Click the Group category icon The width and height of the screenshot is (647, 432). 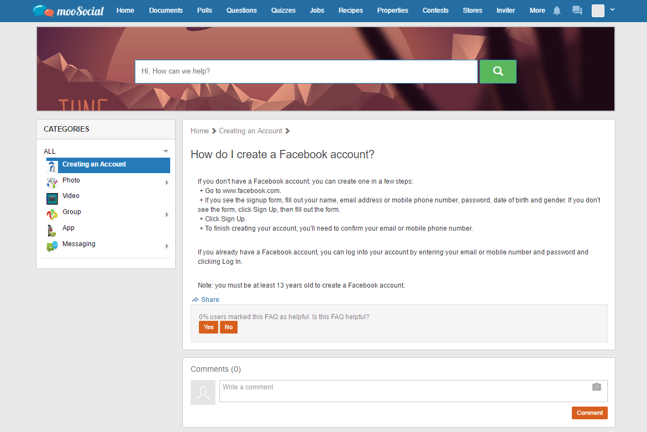(52, 215)
